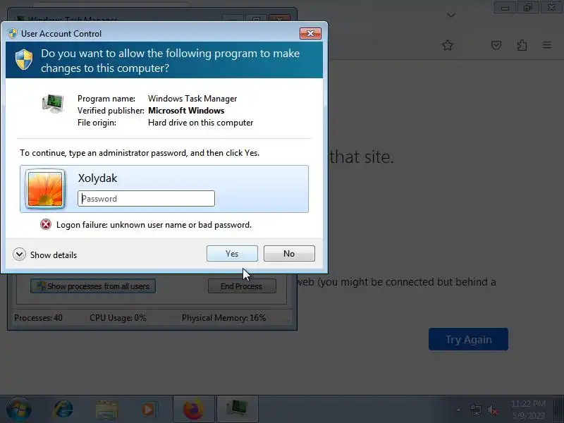Decline the UAC prompt with No
The height and width of the screenshot is (423, 564).
point(289,254)
